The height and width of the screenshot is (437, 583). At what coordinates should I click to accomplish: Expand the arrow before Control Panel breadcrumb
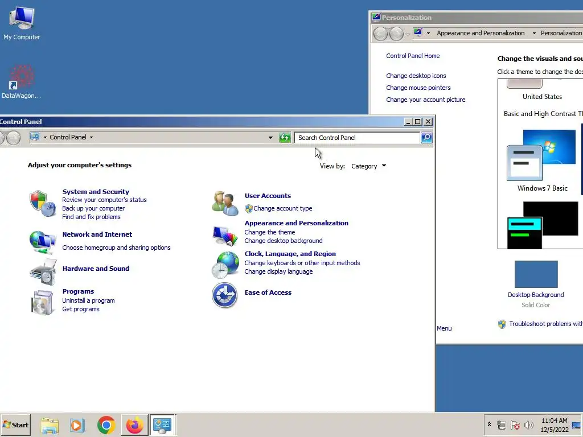(45, 138)
